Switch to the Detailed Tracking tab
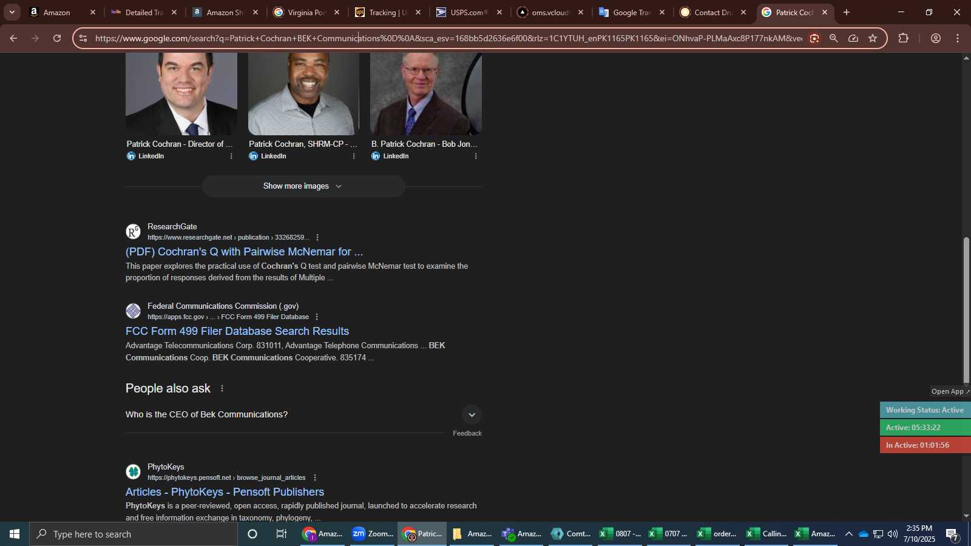 (x=143, y=12)
